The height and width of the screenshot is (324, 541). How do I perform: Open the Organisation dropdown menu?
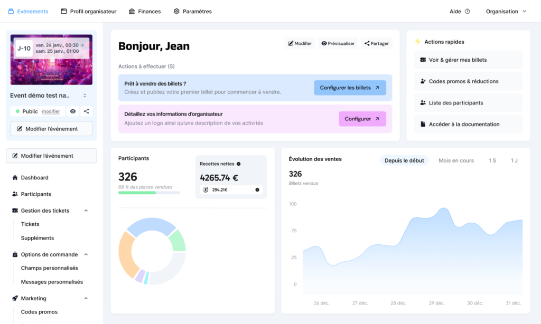click(506, 12)
